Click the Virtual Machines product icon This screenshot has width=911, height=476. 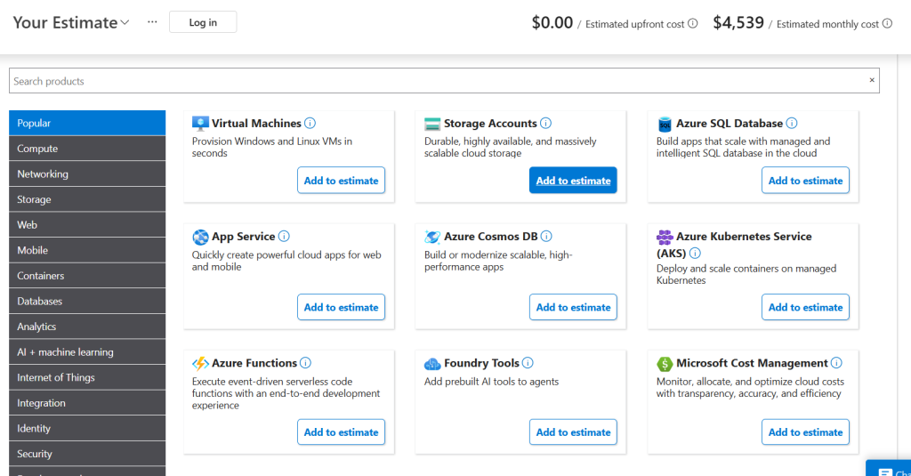(x=200, y=123)
